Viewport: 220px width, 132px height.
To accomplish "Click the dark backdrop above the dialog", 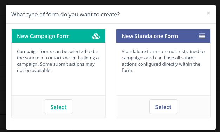I will [x=110, y=2].
